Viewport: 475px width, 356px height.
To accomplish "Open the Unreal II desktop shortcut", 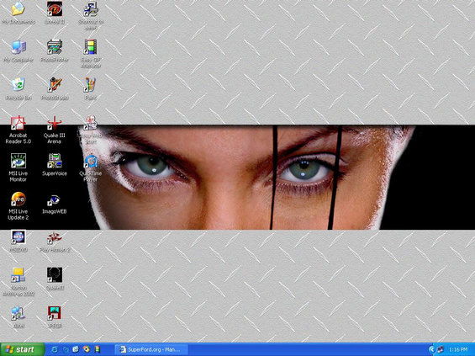I will [x=55, y=9].
